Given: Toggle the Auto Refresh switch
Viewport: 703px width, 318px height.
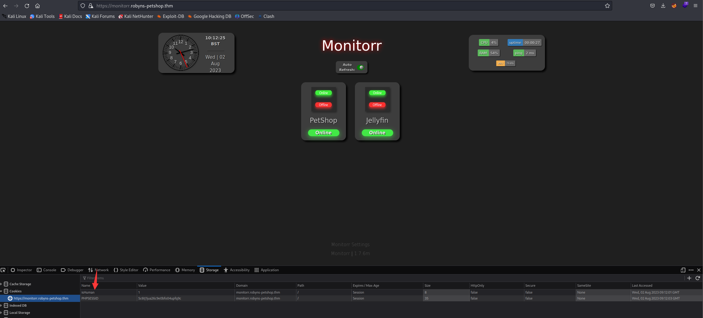Looking at the screenshot, I should tap(361, 67).
